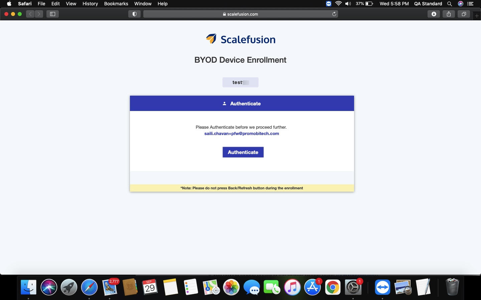481x300 pixels.
Task: Open Siri from the menu bar
Action: click(x=461, y=4)
